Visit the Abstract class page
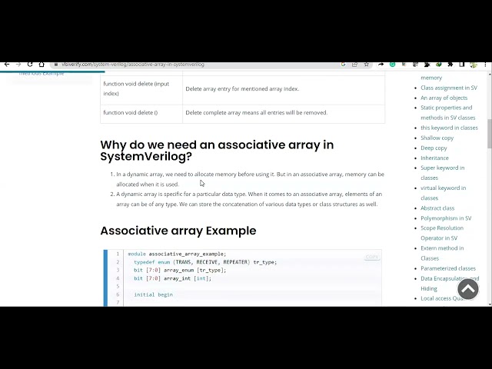The width and height of the screenshot is (492, 369). point(437,208)
